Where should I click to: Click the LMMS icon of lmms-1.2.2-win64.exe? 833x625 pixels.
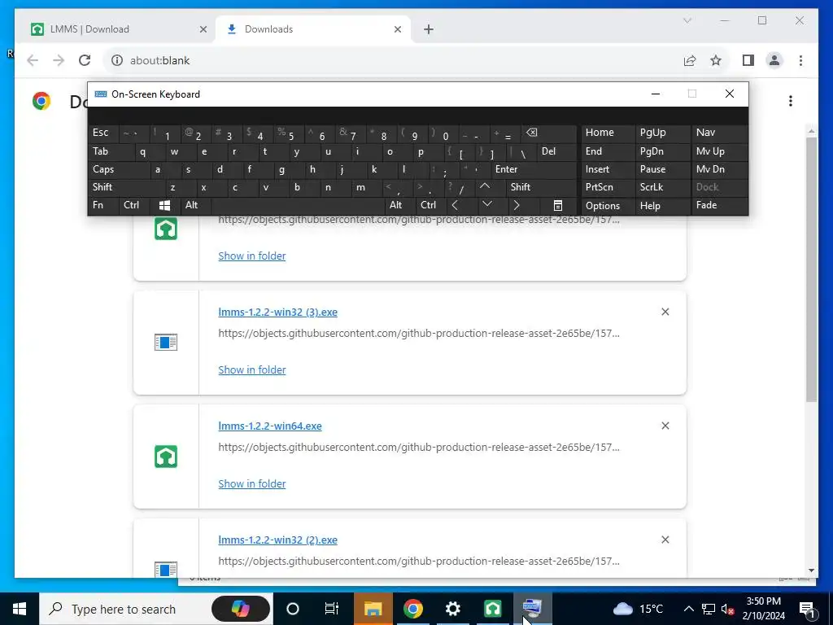click(x=166, y=457)
